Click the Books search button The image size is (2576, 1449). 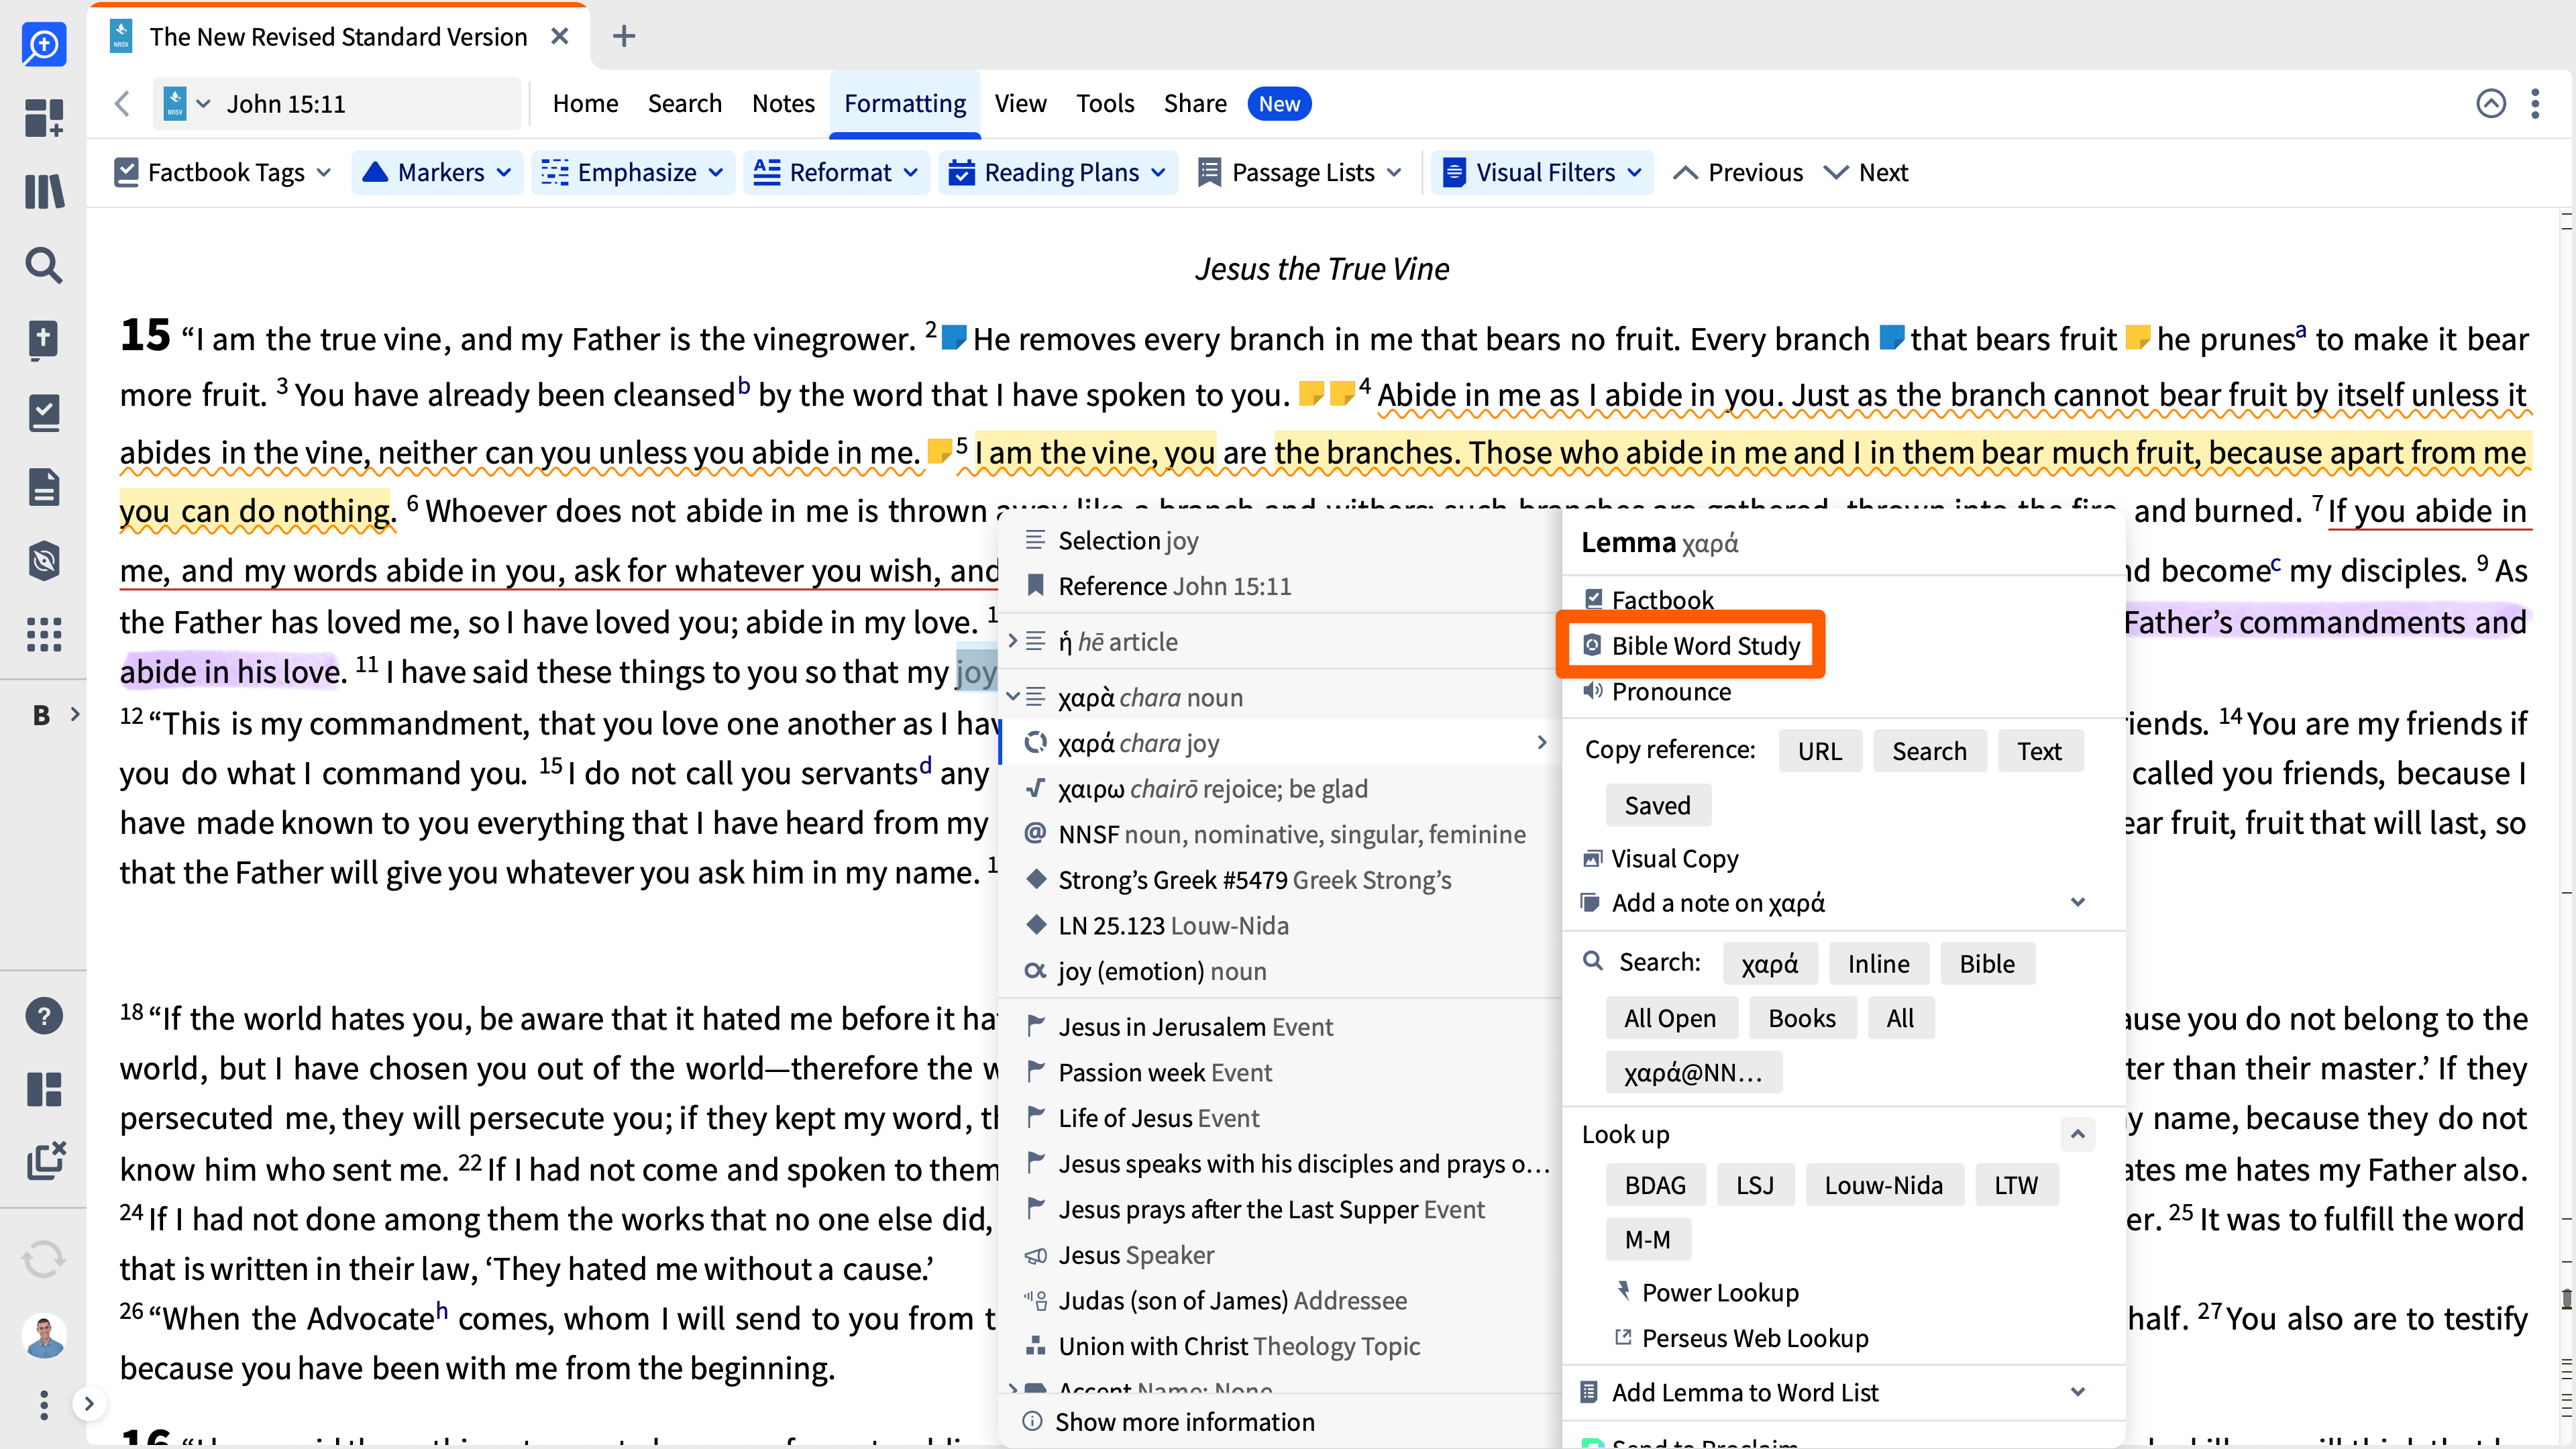(x=1802, y=1018)
